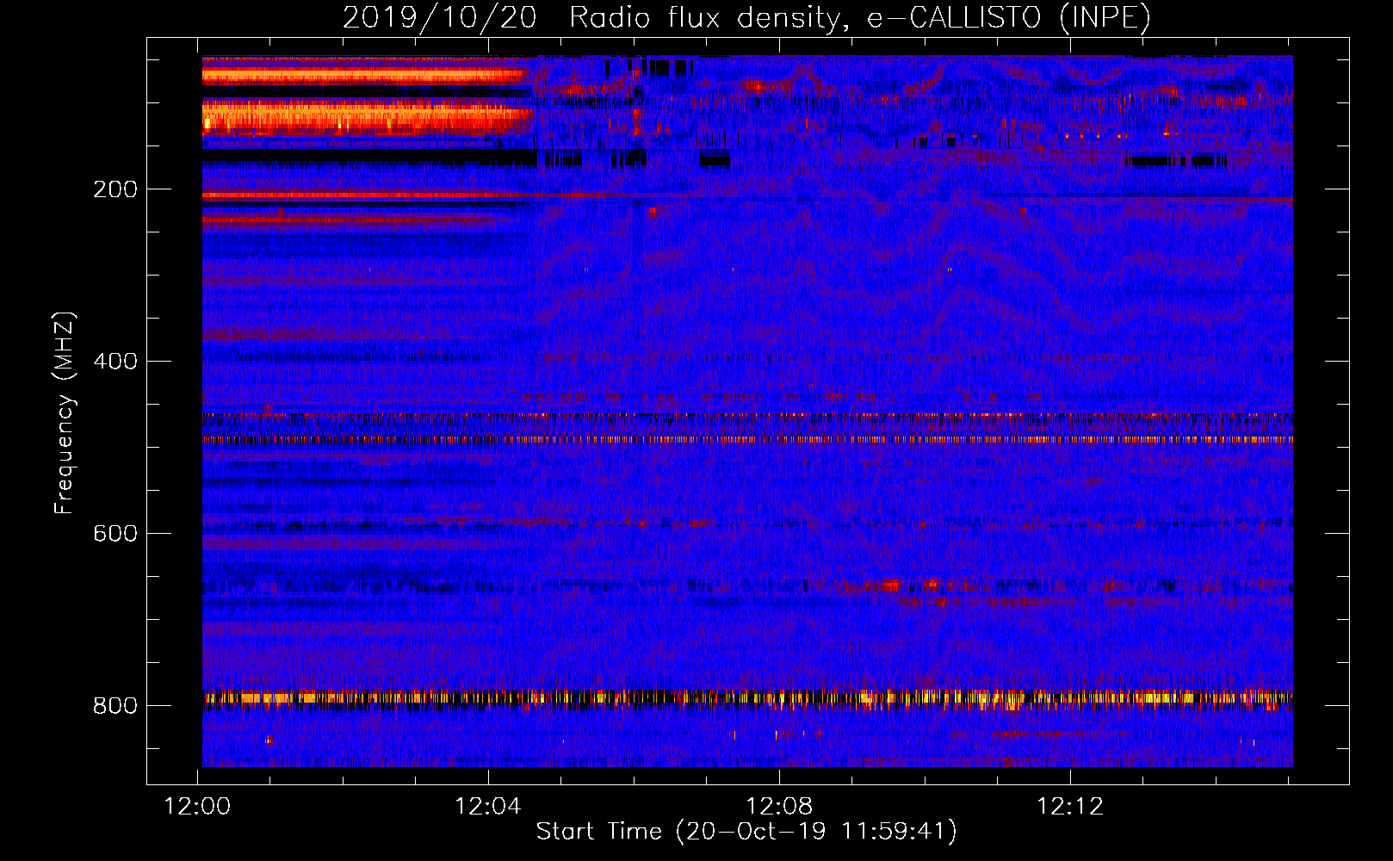Click the '12:04' time tick label
The image size is (1393, 861).
(x=488, y=807)
